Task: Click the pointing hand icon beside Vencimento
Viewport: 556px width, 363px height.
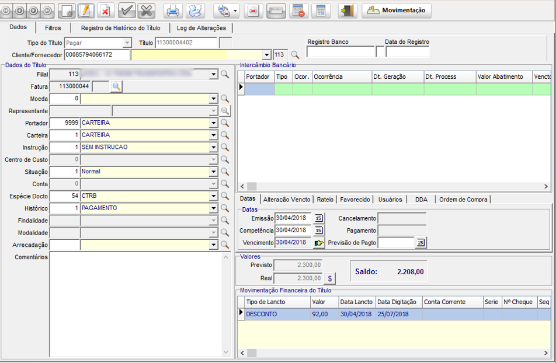Action: (318, 242)
